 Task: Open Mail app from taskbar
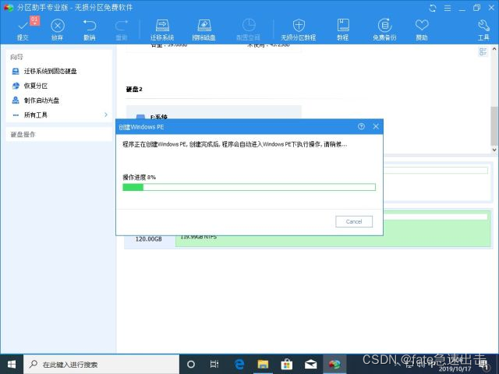pyautogui.click(x=310, y=364)
